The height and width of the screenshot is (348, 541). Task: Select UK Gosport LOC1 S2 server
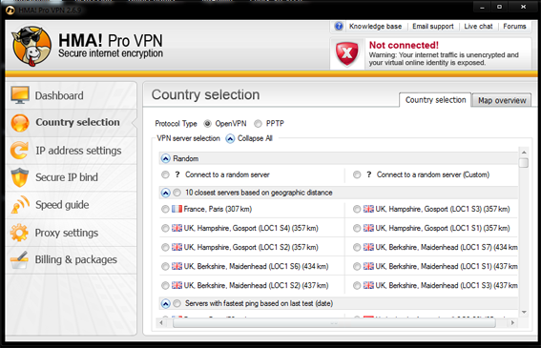point(165,247)
